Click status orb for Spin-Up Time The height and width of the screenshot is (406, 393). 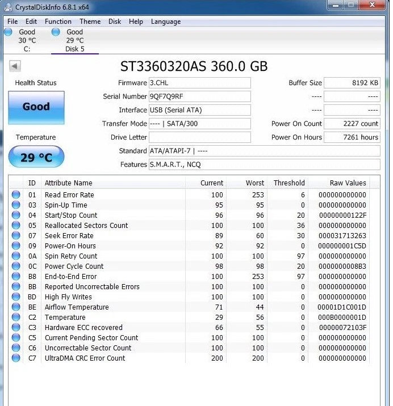point(16,205)
